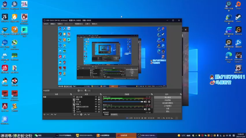Remove the selected scene with the minus icon
Image resolution: width=246 pixels, height=138 pixels.
[x=48, y=114]
